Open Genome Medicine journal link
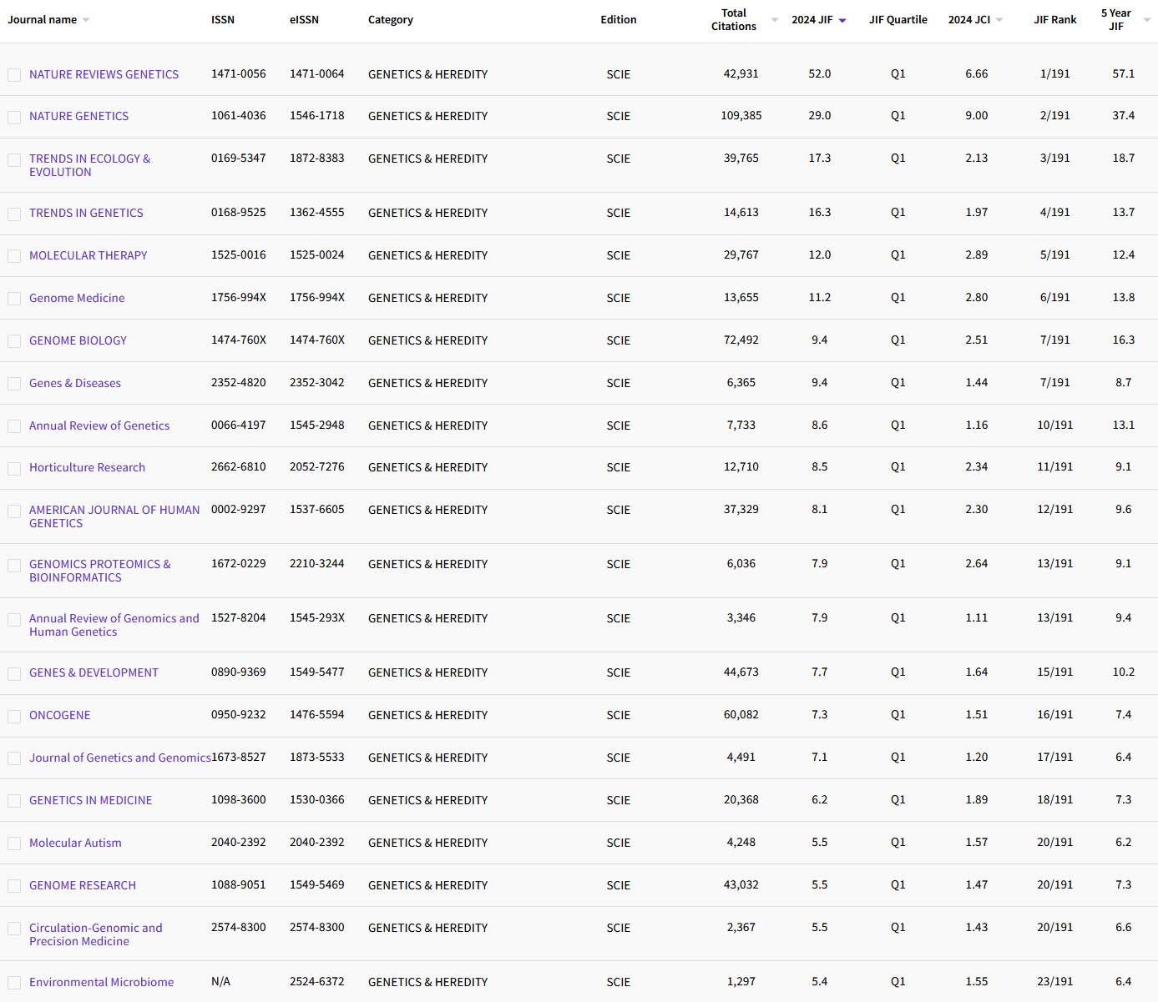Screen dimensions: 1158x1002 click(77, 298)
